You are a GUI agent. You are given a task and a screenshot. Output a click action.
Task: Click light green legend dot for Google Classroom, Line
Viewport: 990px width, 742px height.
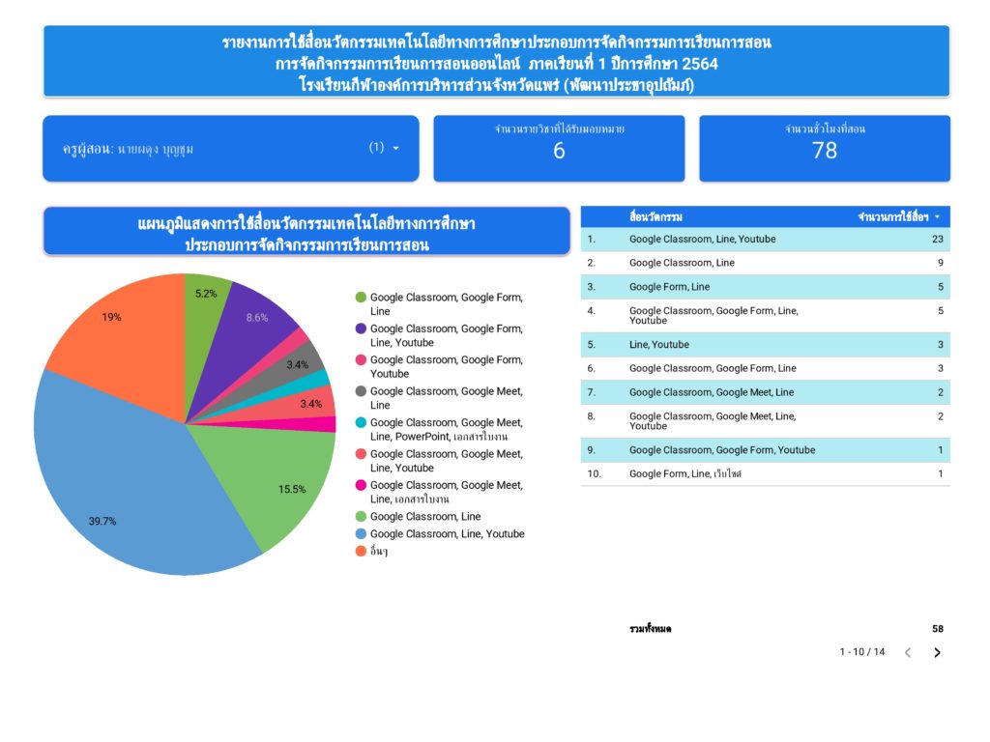362,516
